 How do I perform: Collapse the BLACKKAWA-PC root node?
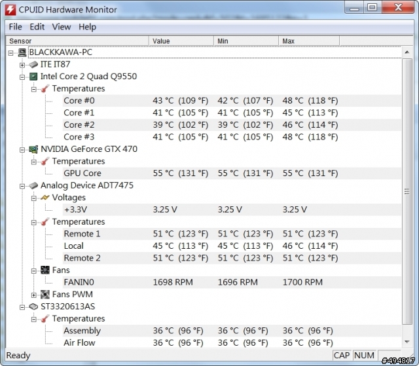point(10,53)
